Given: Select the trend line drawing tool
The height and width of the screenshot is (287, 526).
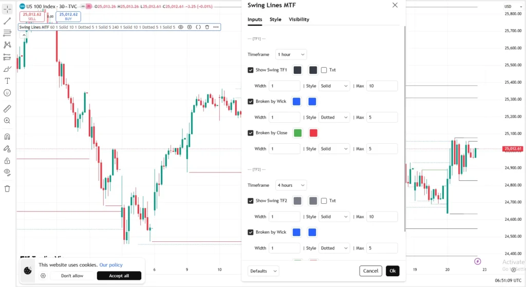Looking at the screenshot, I should coord(7,21).
